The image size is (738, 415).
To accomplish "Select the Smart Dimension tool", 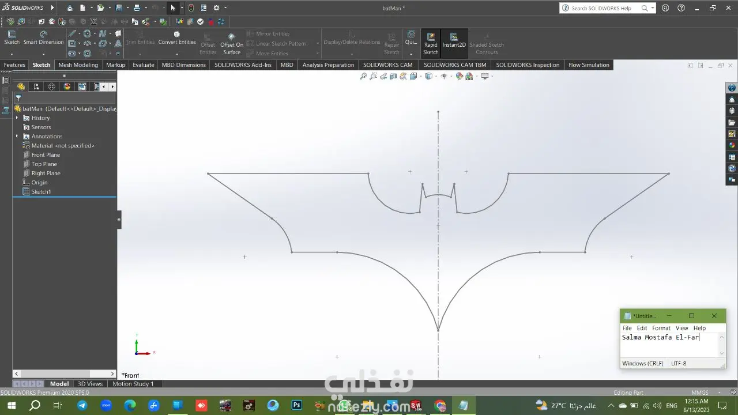I will click(43, 42).
